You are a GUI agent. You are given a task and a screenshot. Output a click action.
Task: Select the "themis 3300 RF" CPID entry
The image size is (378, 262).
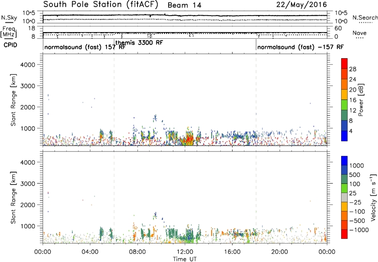pos(139,43)
